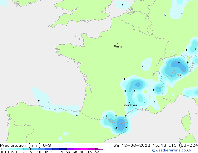
Task: Click the Paris location dot marker
Action: tap(118, 44)
